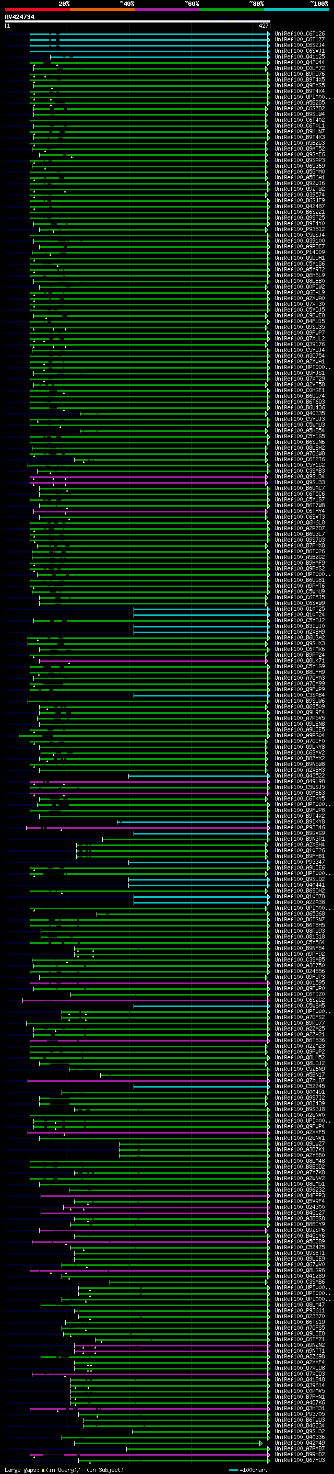Select label UniRef100_Q5GMM0
Viewport: 334px width, 1474px height.
(300, 172)
